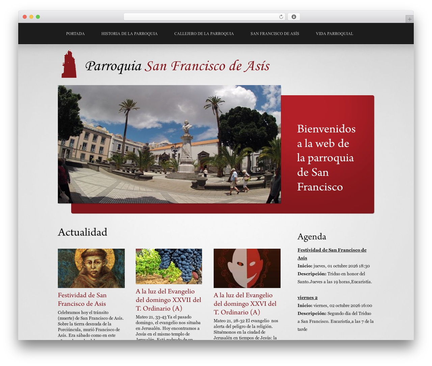The image size is (432, 366).
Task: Click the red tower parish logo
Action: coord(69,64)
